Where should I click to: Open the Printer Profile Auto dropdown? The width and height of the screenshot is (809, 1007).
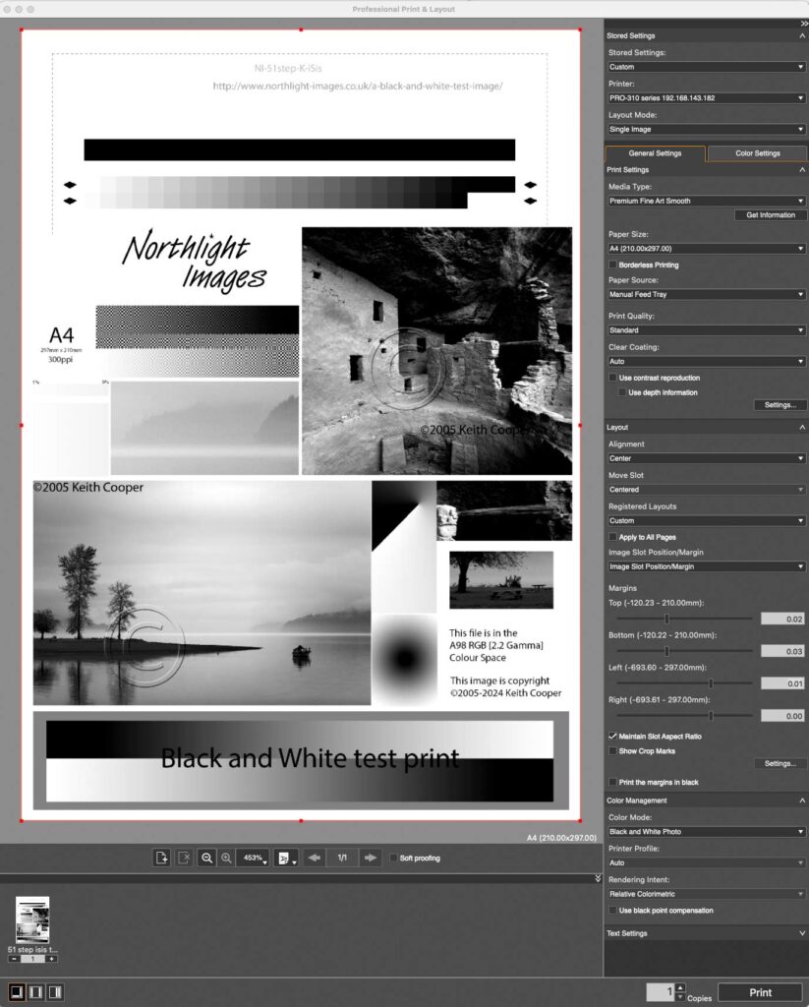tap(706, 862)
